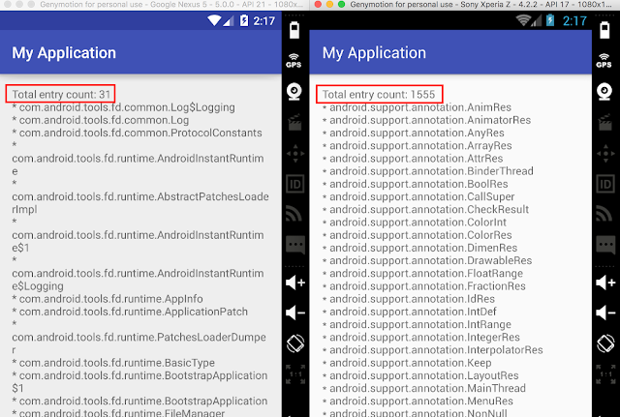The image size is (620, 417).
Task: Open GPS widget in Xperia Z window
Action: coord(604,60)
